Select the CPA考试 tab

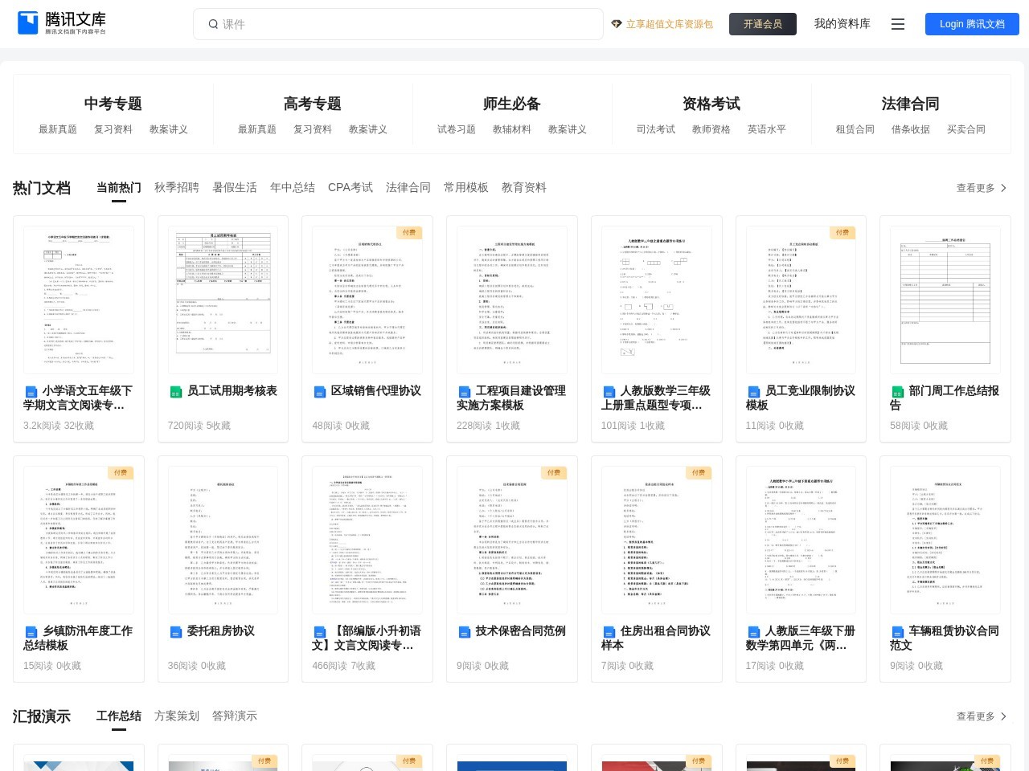[351, 187]
